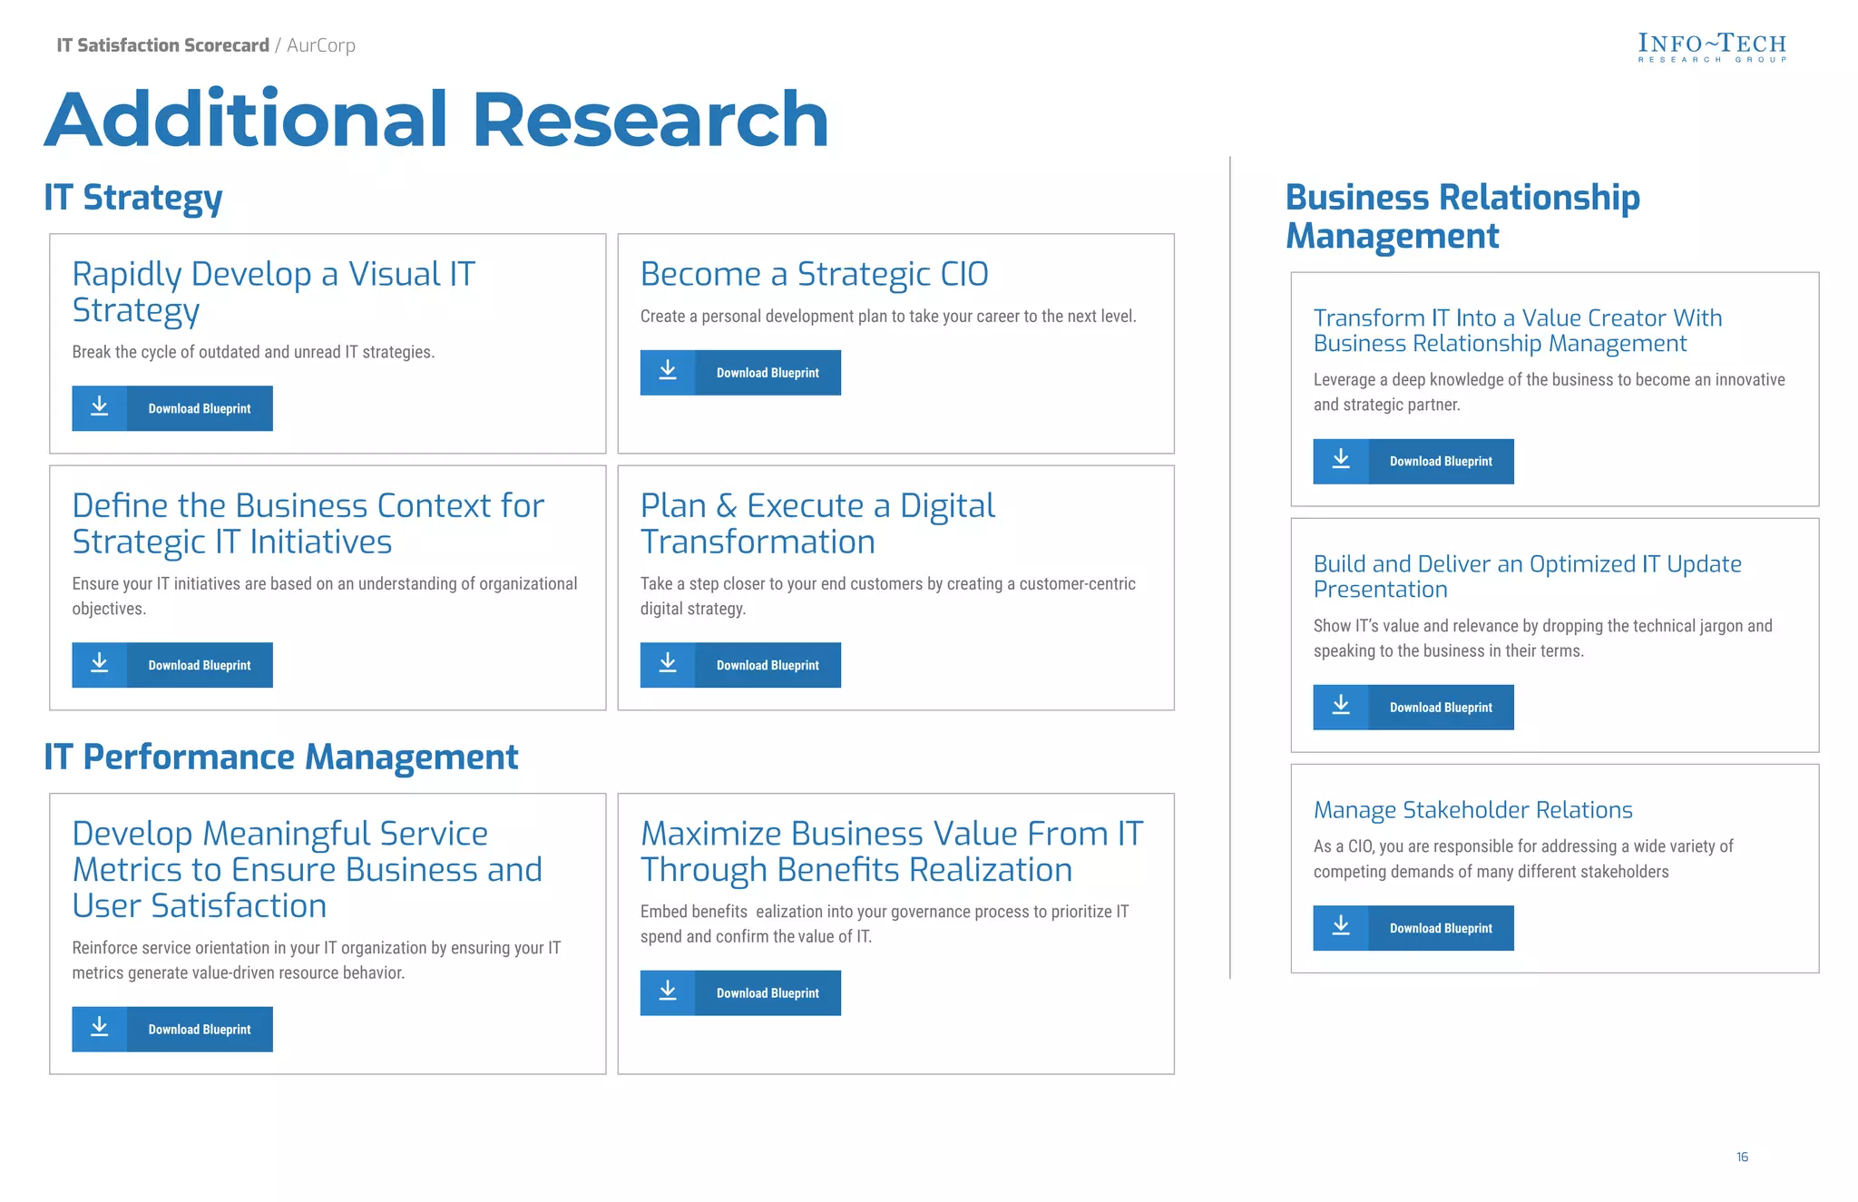The width and height of the screenshot is (1858, 1202).
Task: Click the Info-Tech Research Group logo
Action: (x=1712, y=47)
